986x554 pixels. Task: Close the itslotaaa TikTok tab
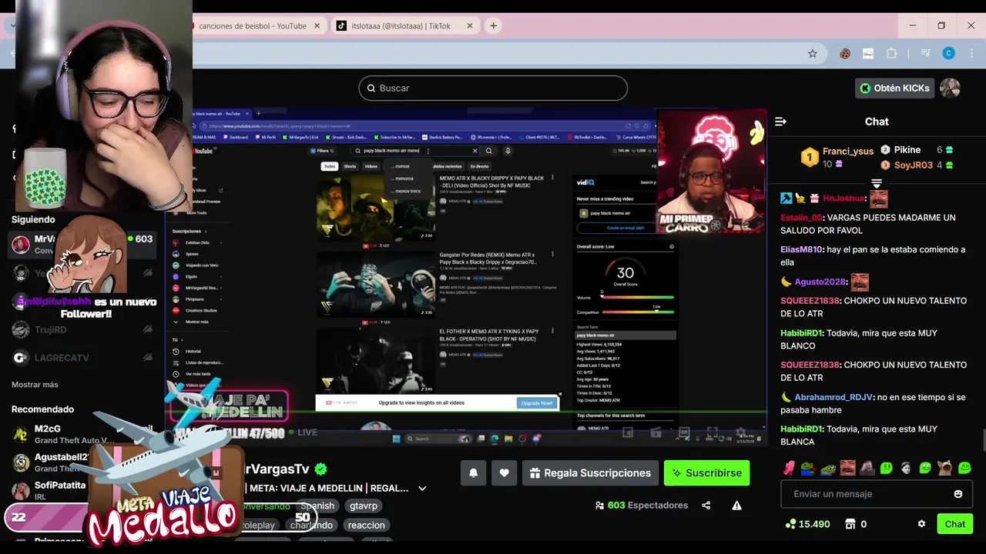[469, 25]
